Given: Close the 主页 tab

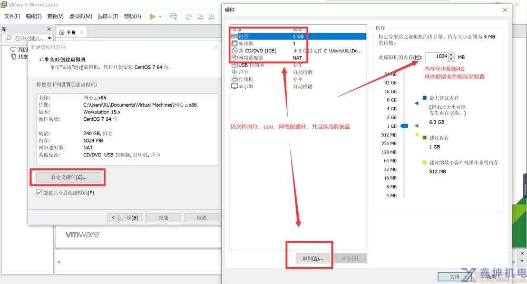Looking at the screenshot, I should point(82,32).
